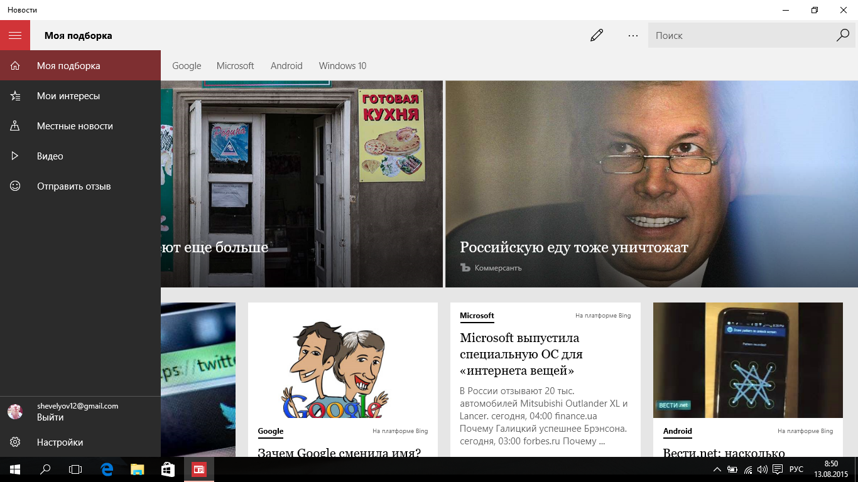This screenshot has width=858, height=482.
Task: Open the Windows Start button
Action: [x=15, y=469]
